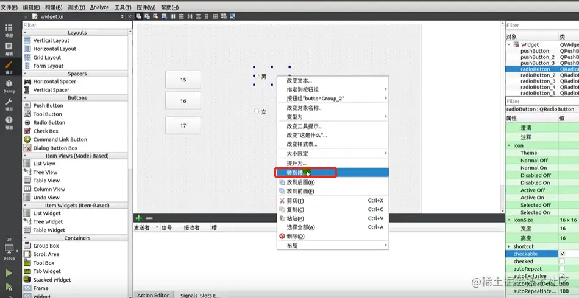This screenshot has width=579, height=298.
Task: Open the 布局 submenu in context menu
Action: (333, 245)
